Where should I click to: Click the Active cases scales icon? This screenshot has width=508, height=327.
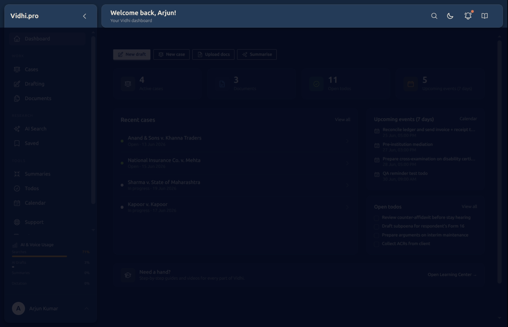pyautogui.click(x=128, y=84)
